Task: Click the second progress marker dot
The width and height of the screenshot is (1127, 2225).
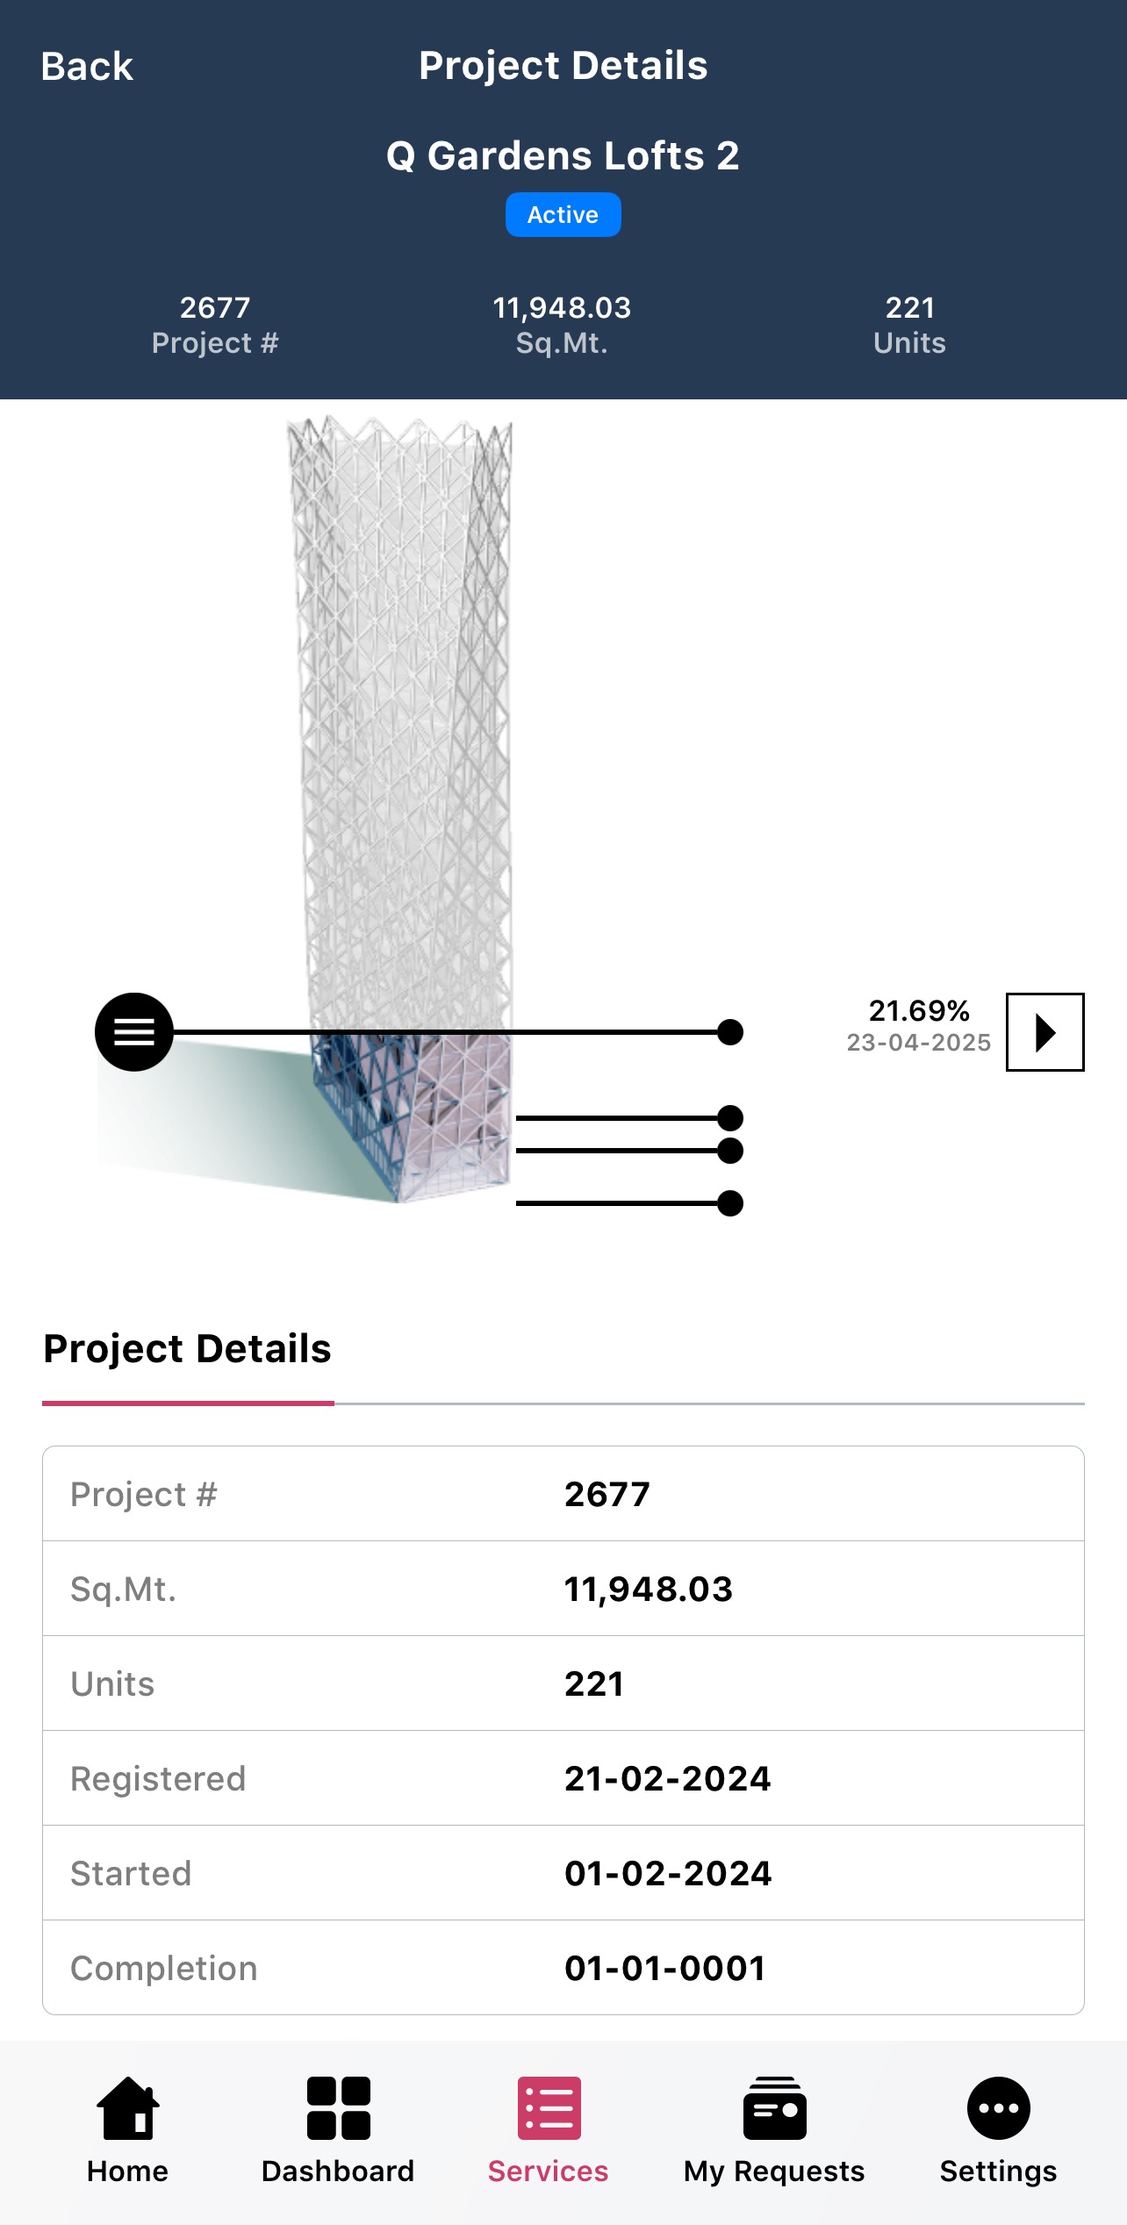Action: pyautogui.click(x=729, y=1118)
